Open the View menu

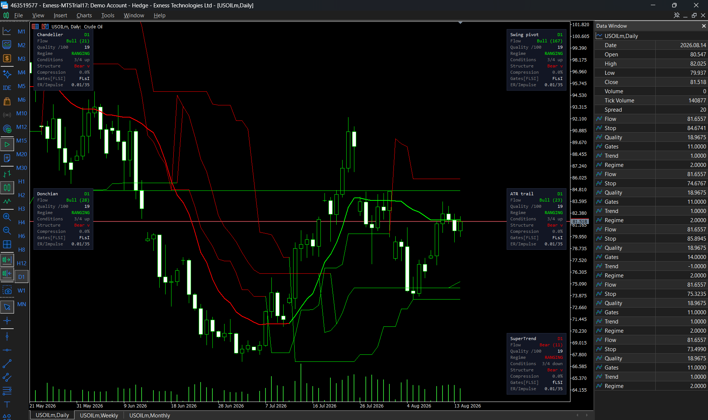(x=38, y=15)
